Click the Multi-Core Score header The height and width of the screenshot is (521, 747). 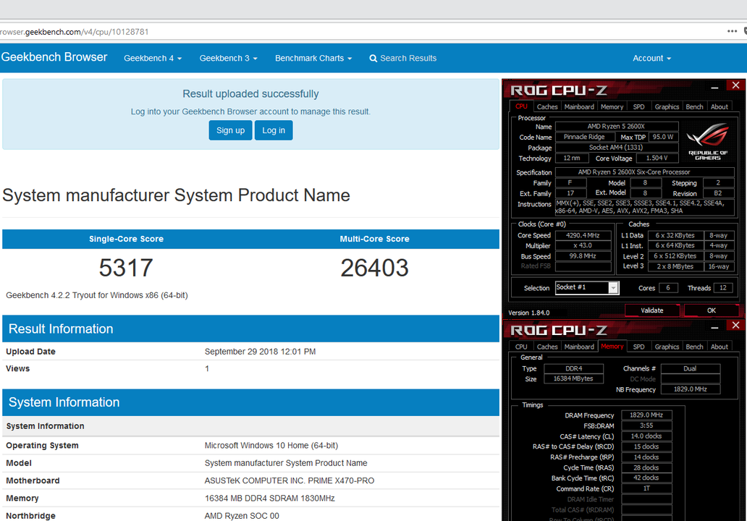tap(374, 239)
